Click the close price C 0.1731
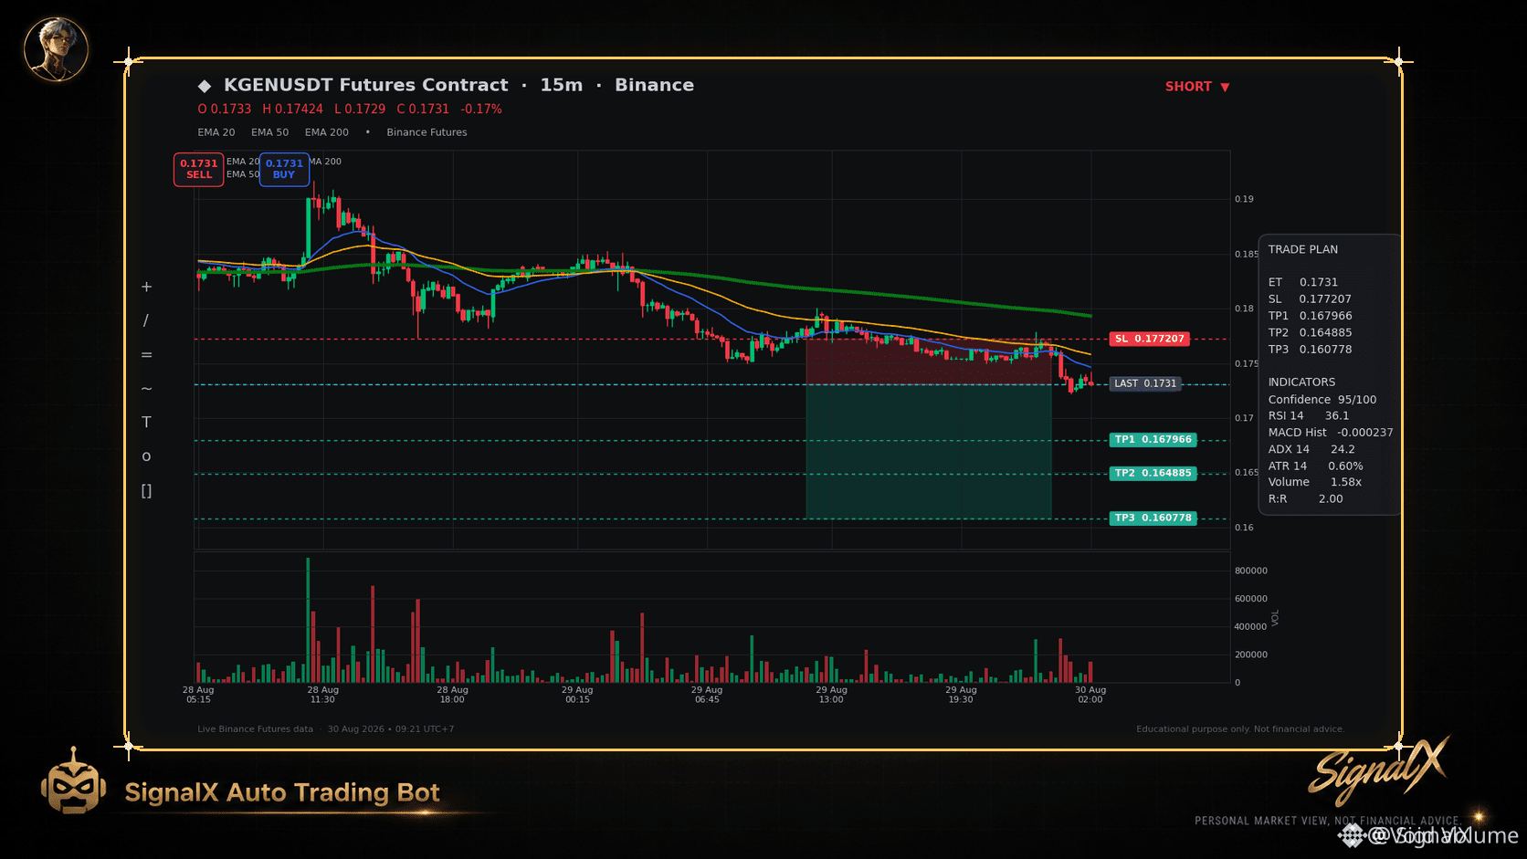Screen dimensions: 1527x859 [423, 109]
